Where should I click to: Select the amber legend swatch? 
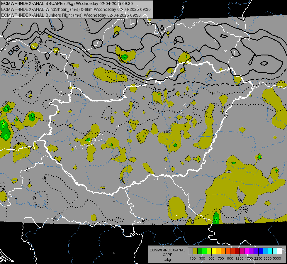click(x=218, y=251)
